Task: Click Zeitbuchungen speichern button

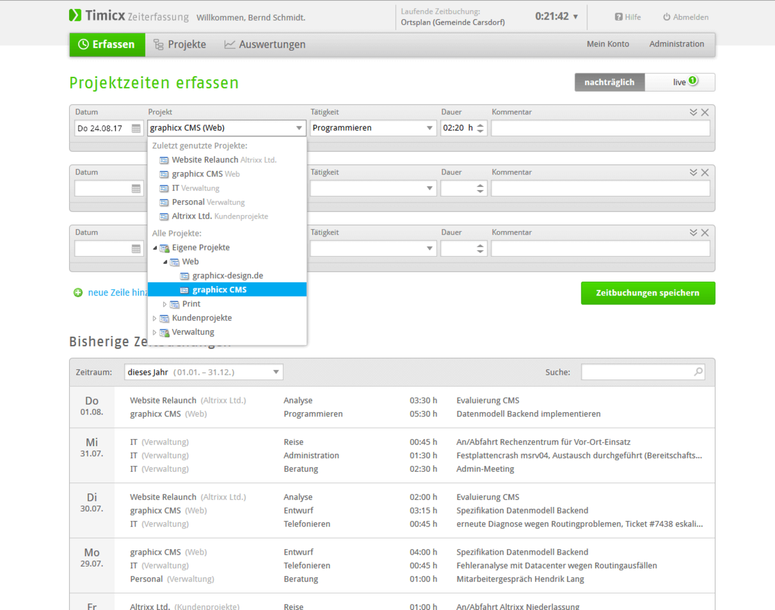Action: 648,293
